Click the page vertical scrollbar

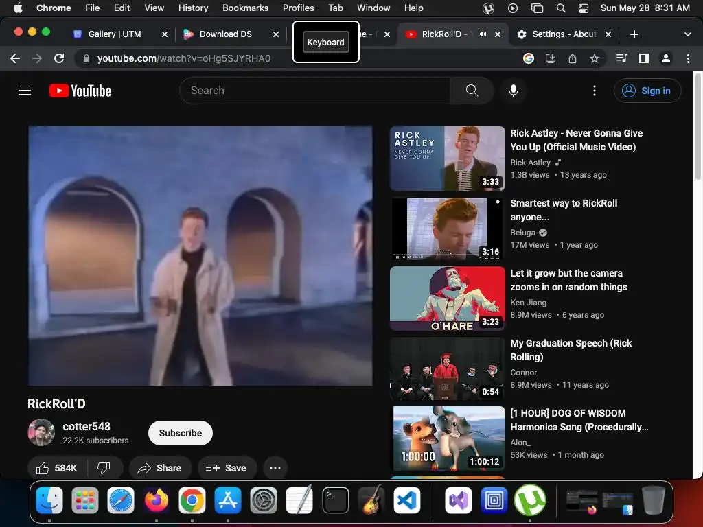pyautogui.click(x=698, y=126)
